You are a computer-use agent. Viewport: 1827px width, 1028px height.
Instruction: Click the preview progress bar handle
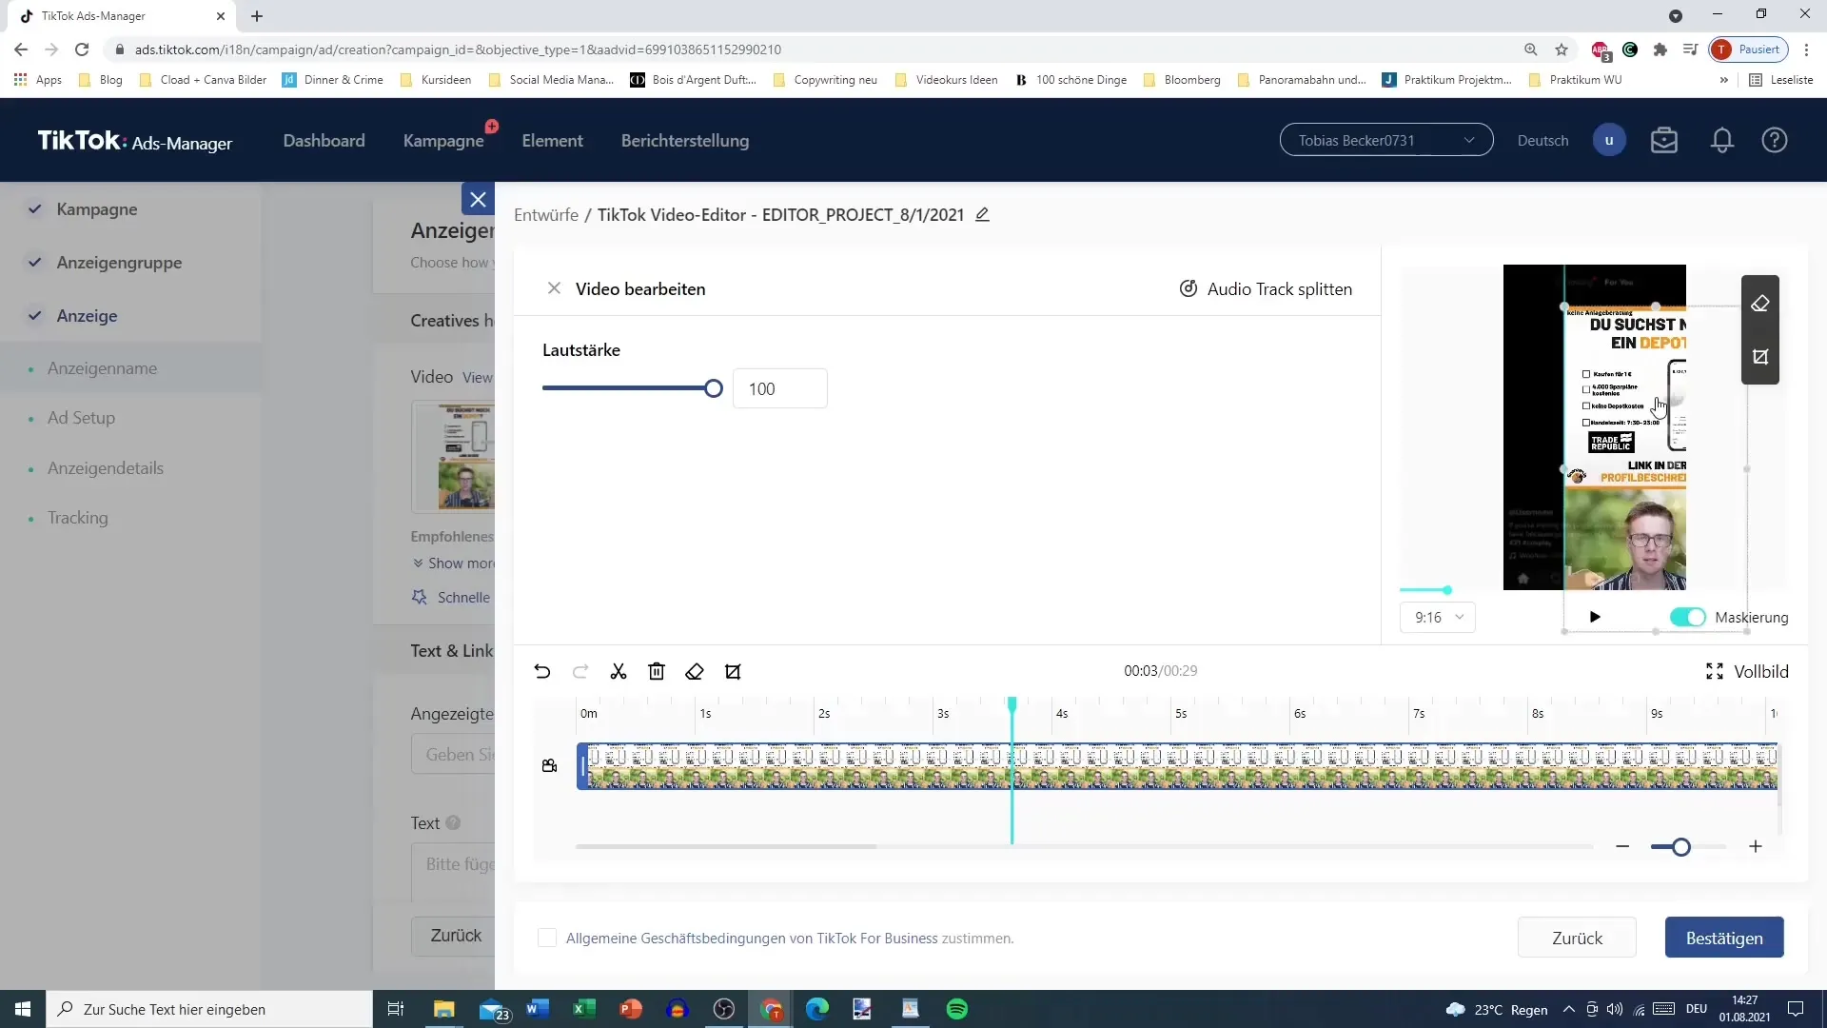tap(1447, 590)
